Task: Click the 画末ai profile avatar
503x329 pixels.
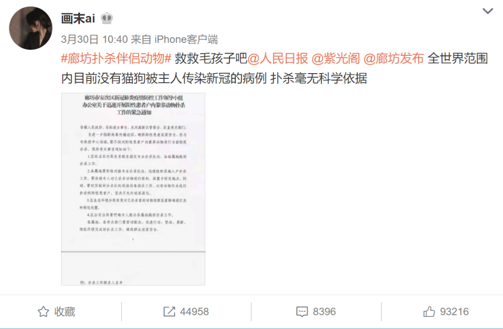Action: click(x=30, y=28)
